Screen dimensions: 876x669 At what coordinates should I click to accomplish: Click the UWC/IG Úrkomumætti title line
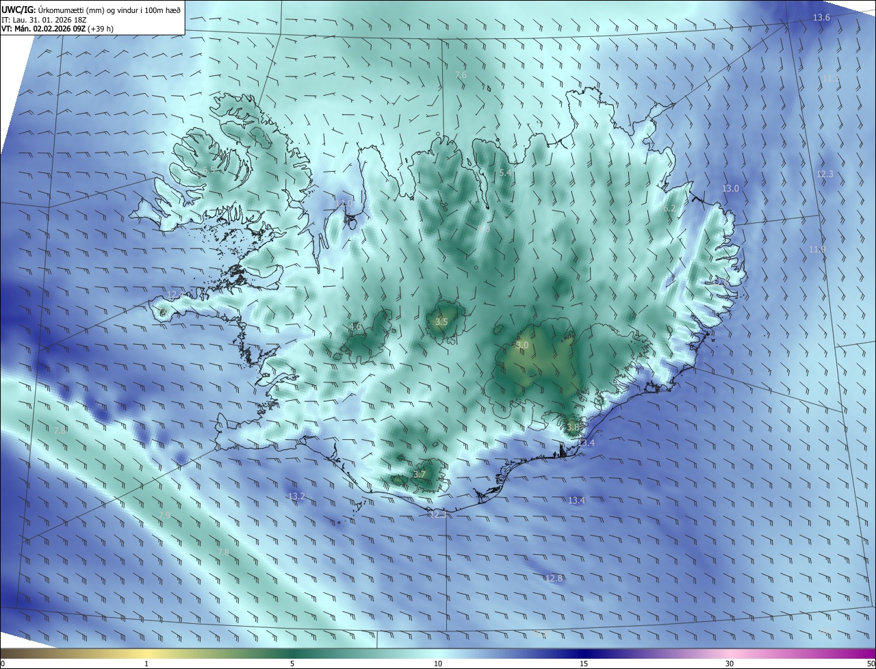91,9
